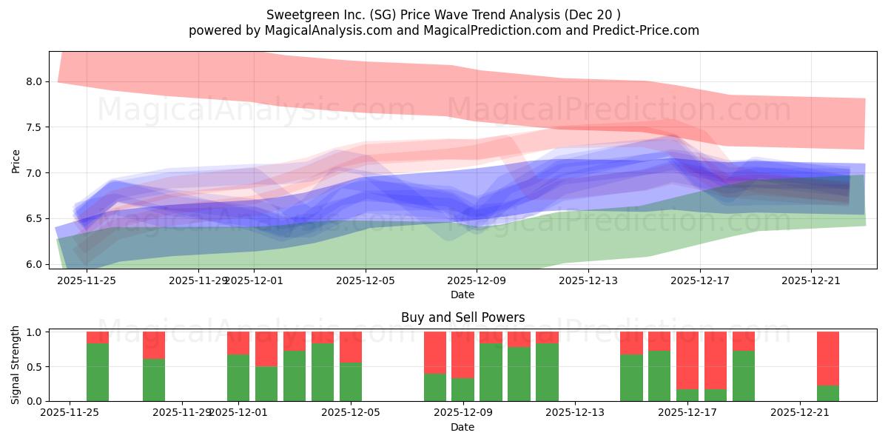Select the Signal Strength axis label

(16, 363)
